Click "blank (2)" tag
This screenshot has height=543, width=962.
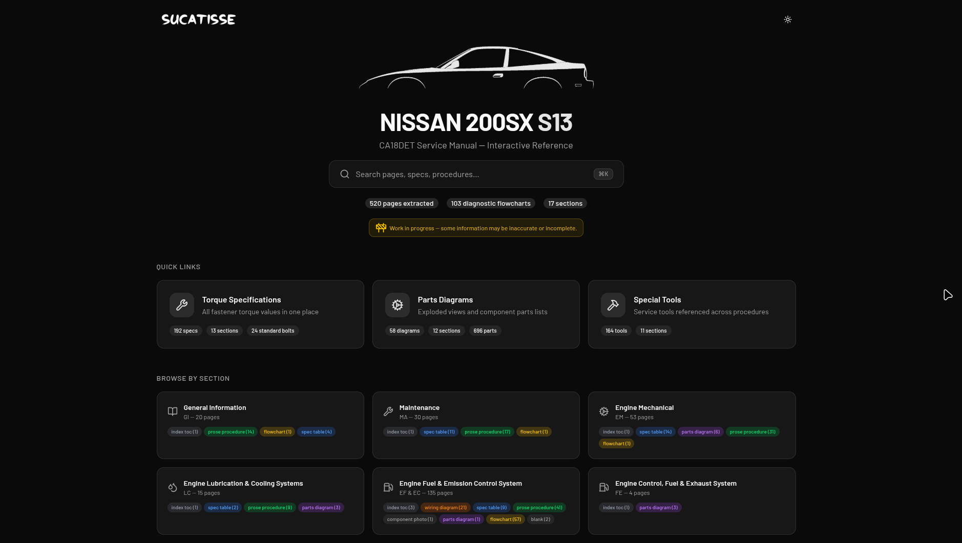coord(540,519)
